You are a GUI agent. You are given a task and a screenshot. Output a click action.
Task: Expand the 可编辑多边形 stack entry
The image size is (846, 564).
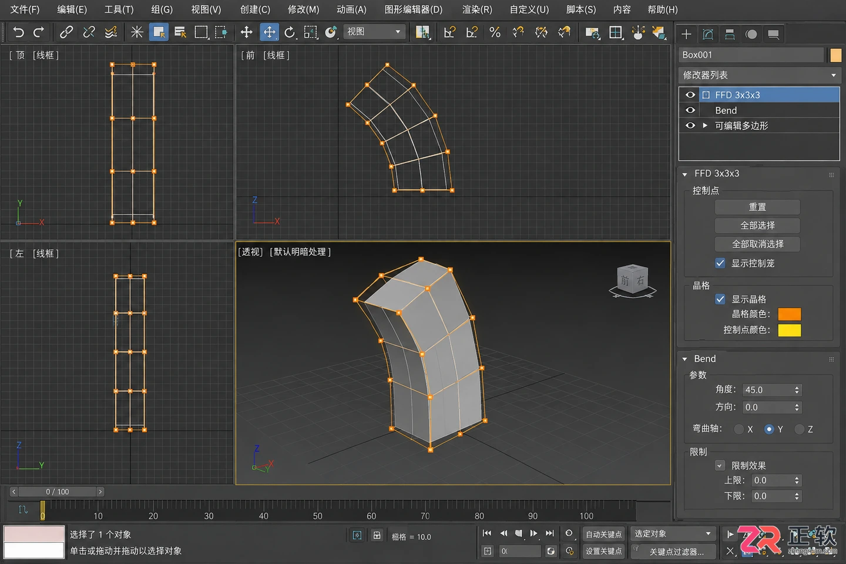[705, 125]
